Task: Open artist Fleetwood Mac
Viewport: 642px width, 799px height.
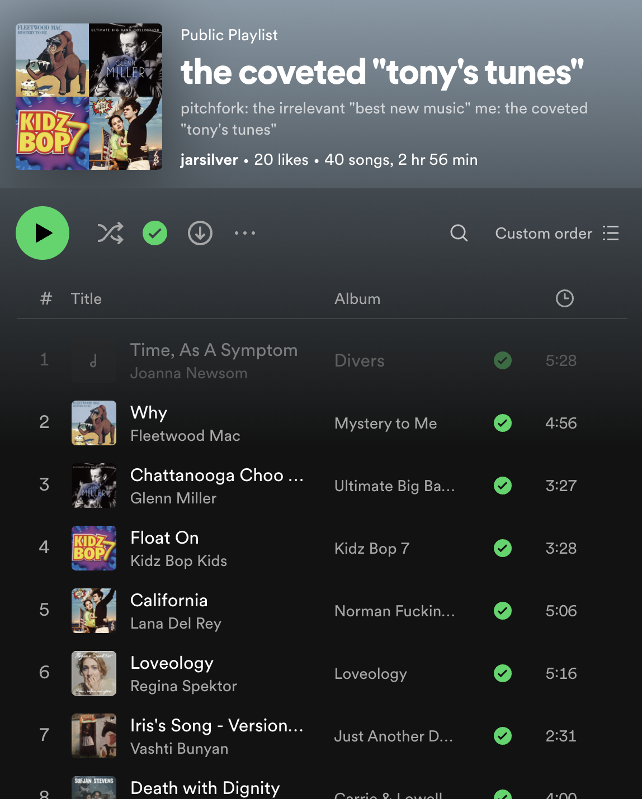Action: click(x=185, y=436)
